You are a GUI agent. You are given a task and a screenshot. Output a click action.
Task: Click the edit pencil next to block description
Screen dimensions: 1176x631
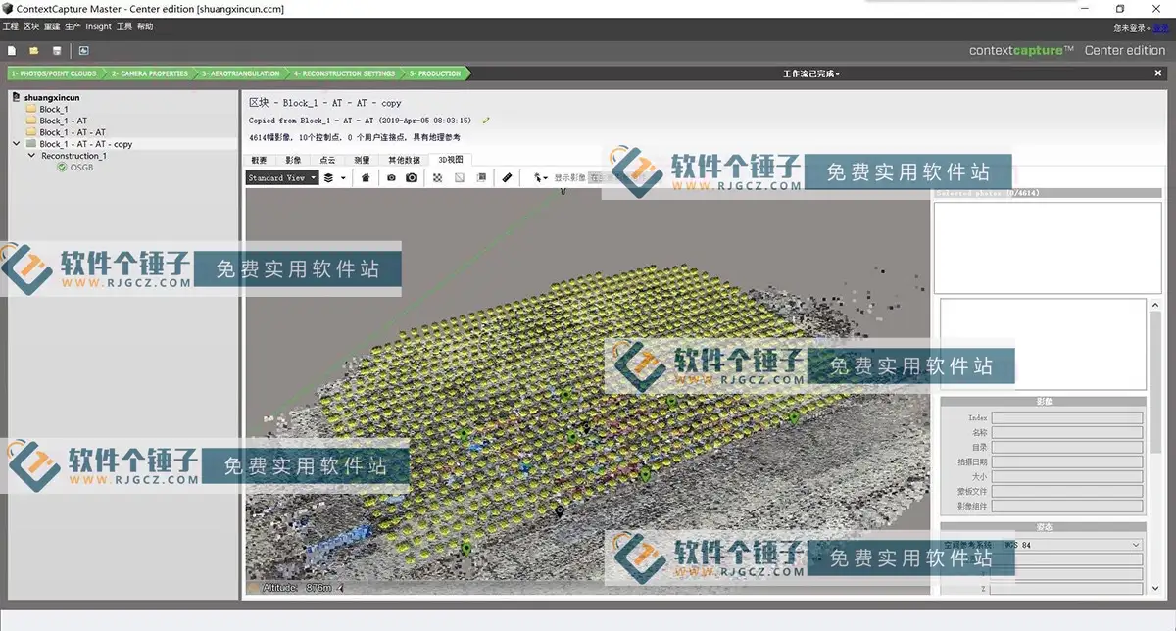[x=486, y=121]
